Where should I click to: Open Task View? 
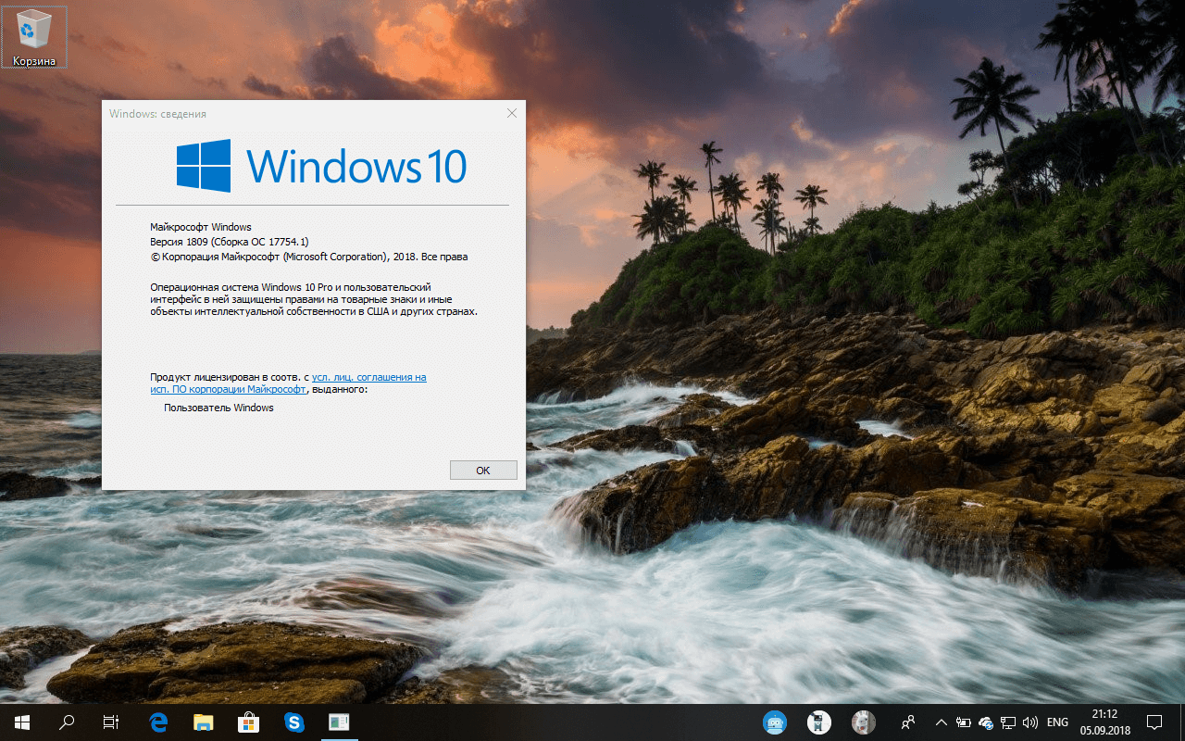coord(110,722)
